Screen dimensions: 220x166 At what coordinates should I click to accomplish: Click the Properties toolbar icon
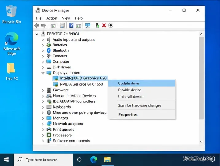[x=62, y=25]
